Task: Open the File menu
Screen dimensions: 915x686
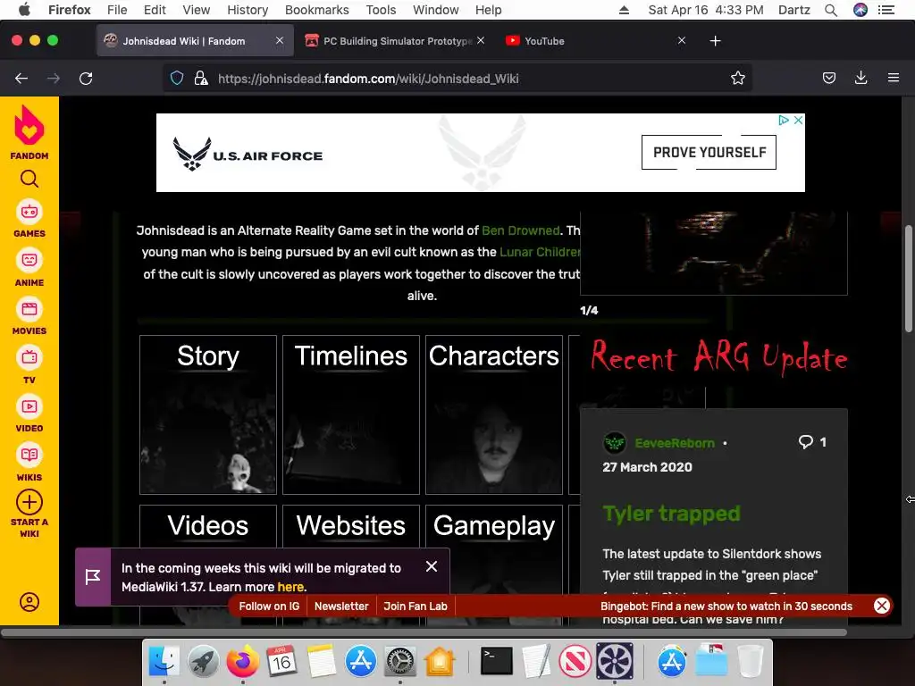Action: coord(117,10)
